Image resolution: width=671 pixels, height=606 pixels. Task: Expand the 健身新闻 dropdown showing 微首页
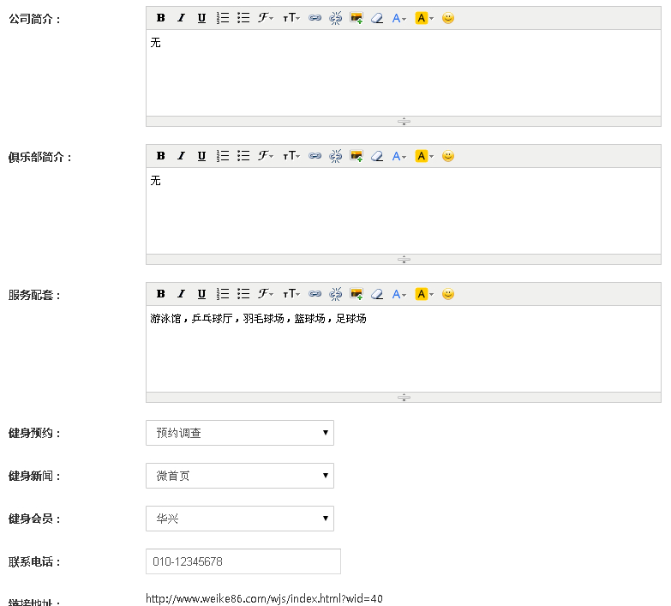pos(240,476)
